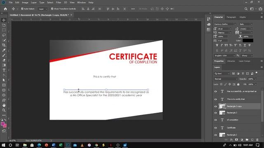Hide the Rectangle 3 layer
Viewport: 264px width, 148px height.
point(215,113)
